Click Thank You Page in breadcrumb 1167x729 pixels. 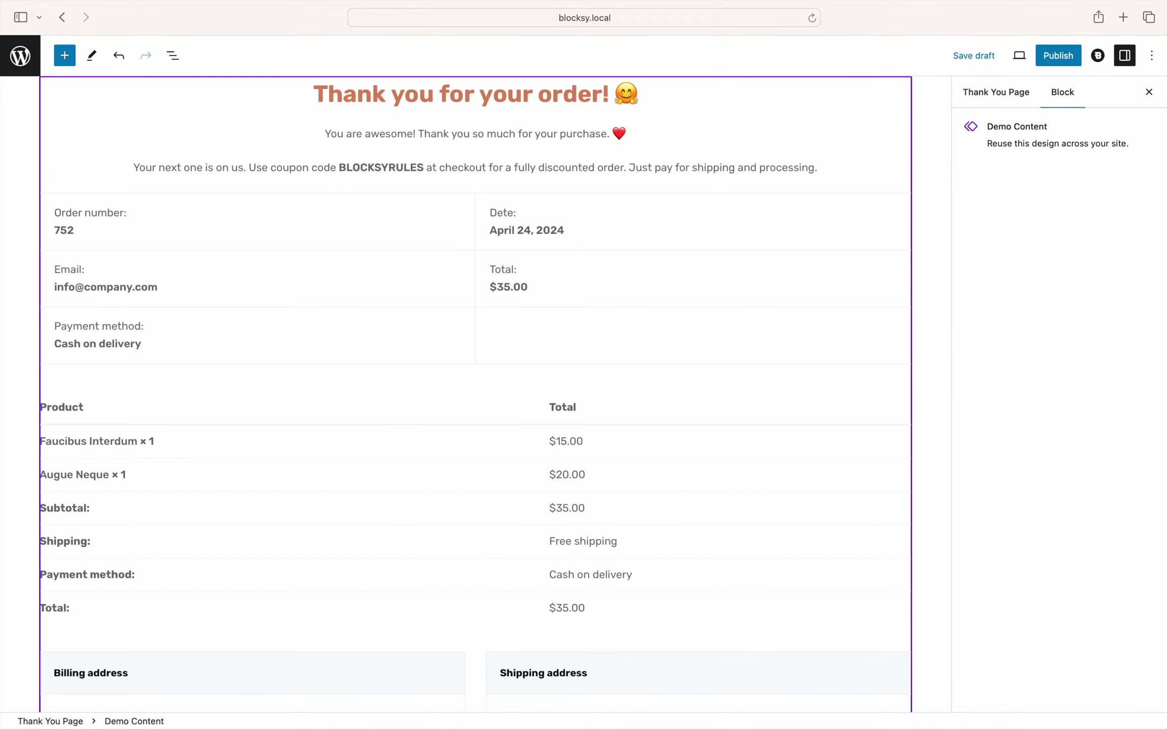[50, 721]
